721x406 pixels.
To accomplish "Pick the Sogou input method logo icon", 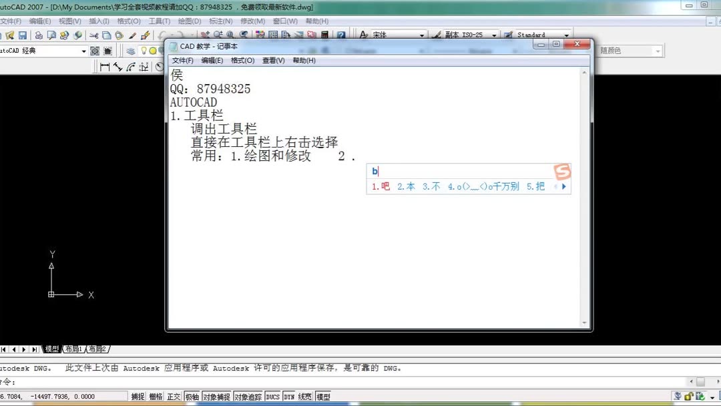I will pyautogui.click(x=562, y=172).
